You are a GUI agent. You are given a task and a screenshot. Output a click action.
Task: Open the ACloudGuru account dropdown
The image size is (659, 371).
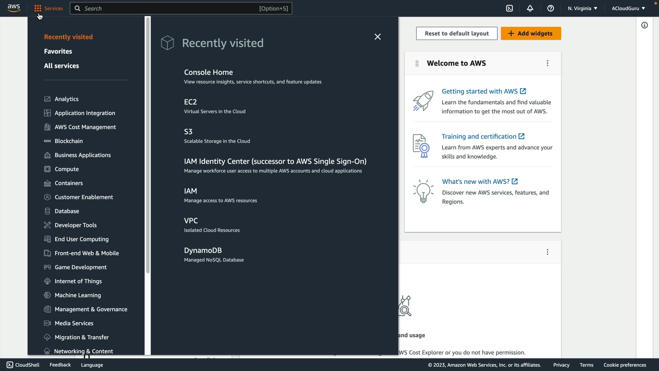pos(628,8)
